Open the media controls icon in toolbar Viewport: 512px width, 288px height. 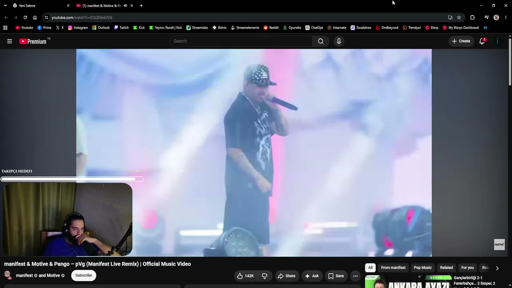(486, 18)
